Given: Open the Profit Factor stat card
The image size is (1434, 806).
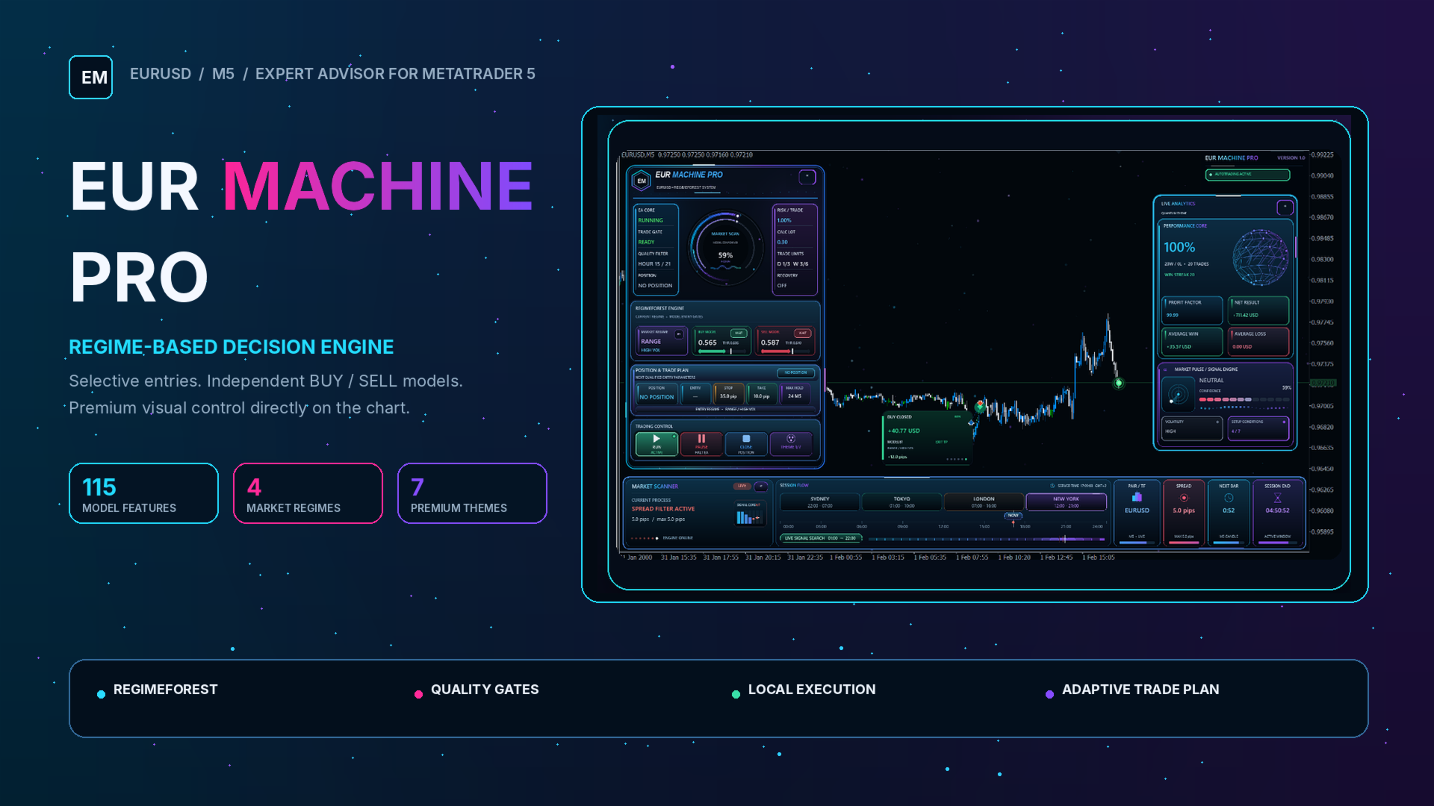Looking at the screenshot, I should tap(1192, 310).
